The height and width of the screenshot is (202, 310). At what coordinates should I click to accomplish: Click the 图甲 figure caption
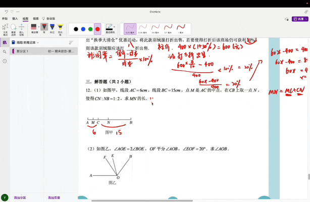109,132
